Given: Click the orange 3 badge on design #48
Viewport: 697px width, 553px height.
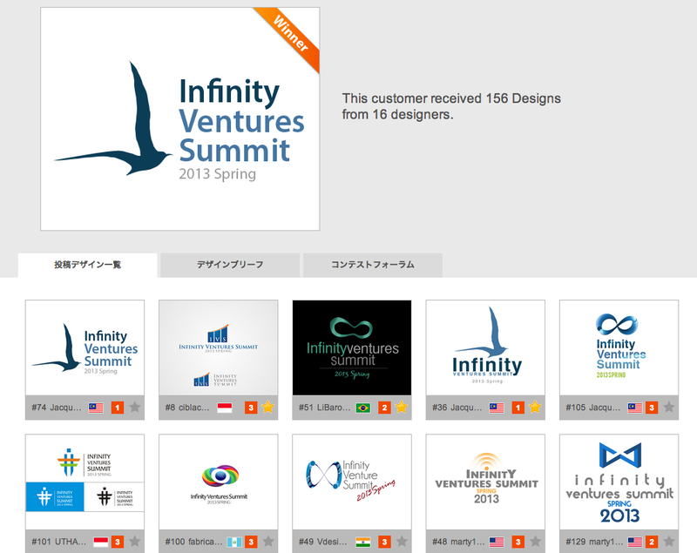Looking at the screenshot, I should [518, 542].
